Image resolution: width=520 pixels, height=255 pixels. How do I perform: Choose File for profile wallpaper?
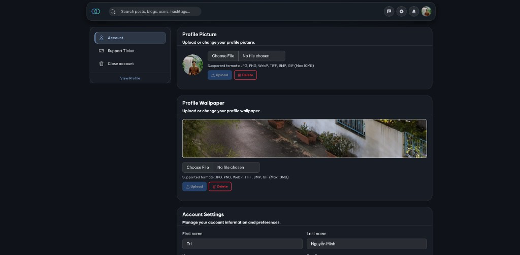pyautogui.click(x=198, y=168)
